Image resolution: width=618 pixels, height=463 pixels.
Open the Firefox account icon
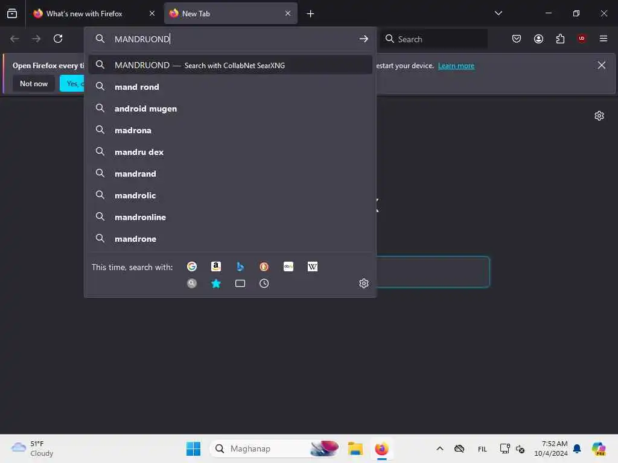pos(538,39)
